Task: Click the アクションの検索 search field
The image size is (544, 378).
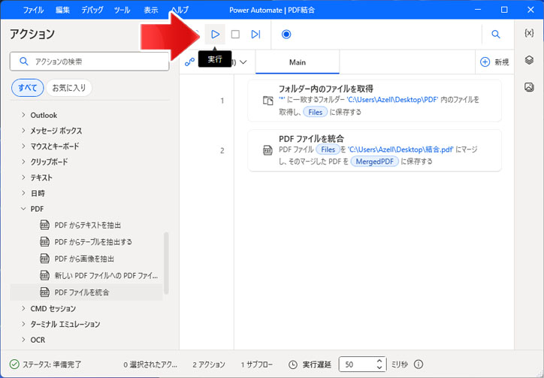Action: pos(90,62)
